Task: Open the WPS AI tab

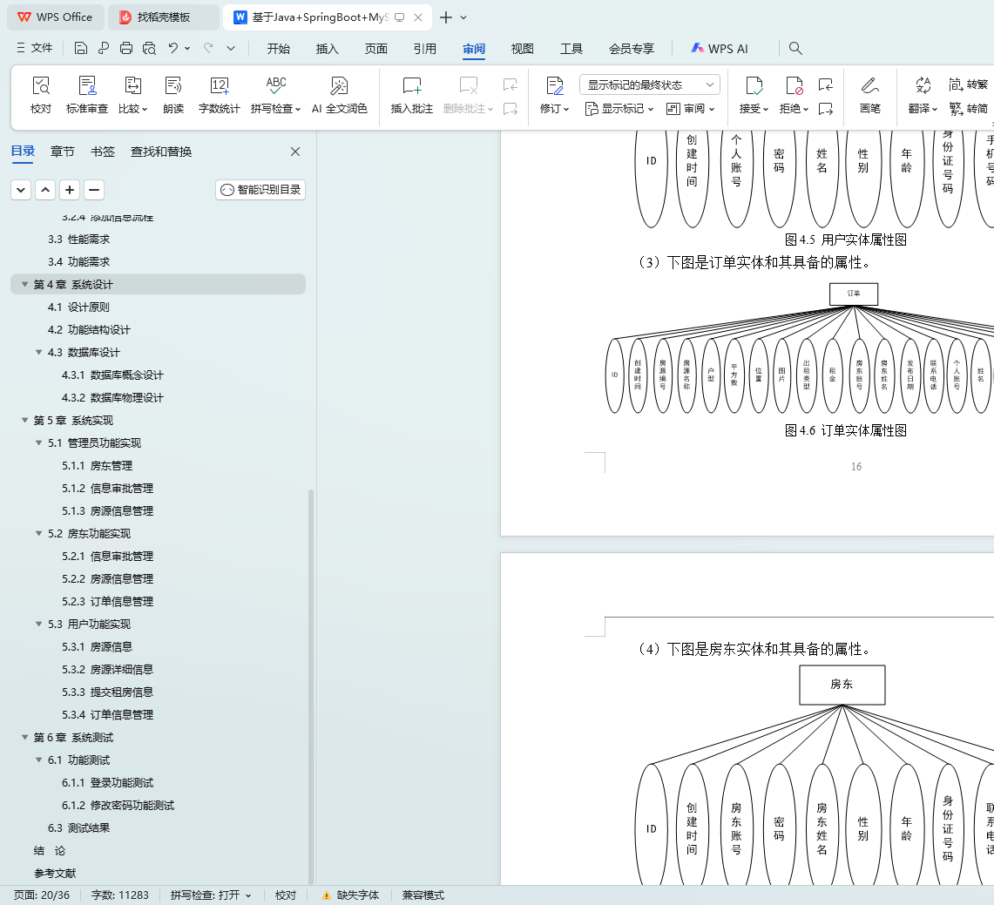Action: click(720, 49)
